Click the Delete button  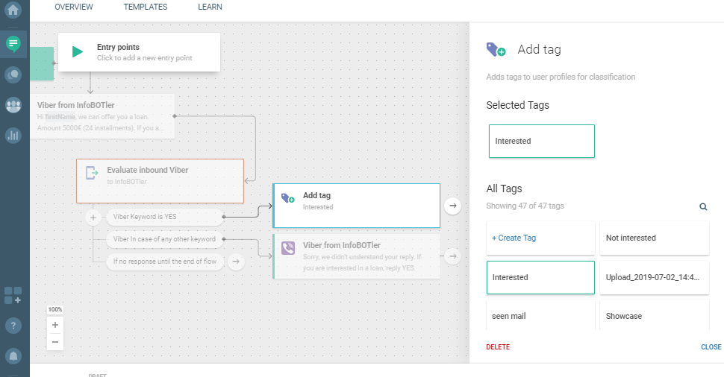pyautogui.click(x=498, y=347)
